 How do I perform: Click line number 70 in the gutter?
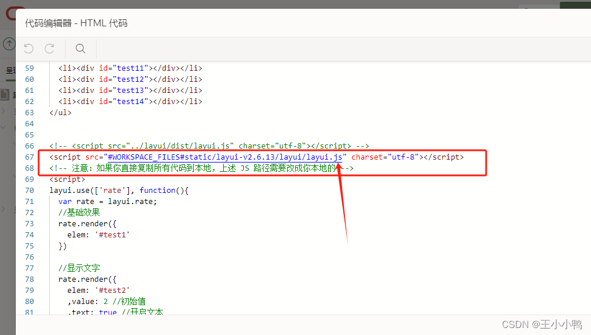pyautogui.click(x=29, y=191)
